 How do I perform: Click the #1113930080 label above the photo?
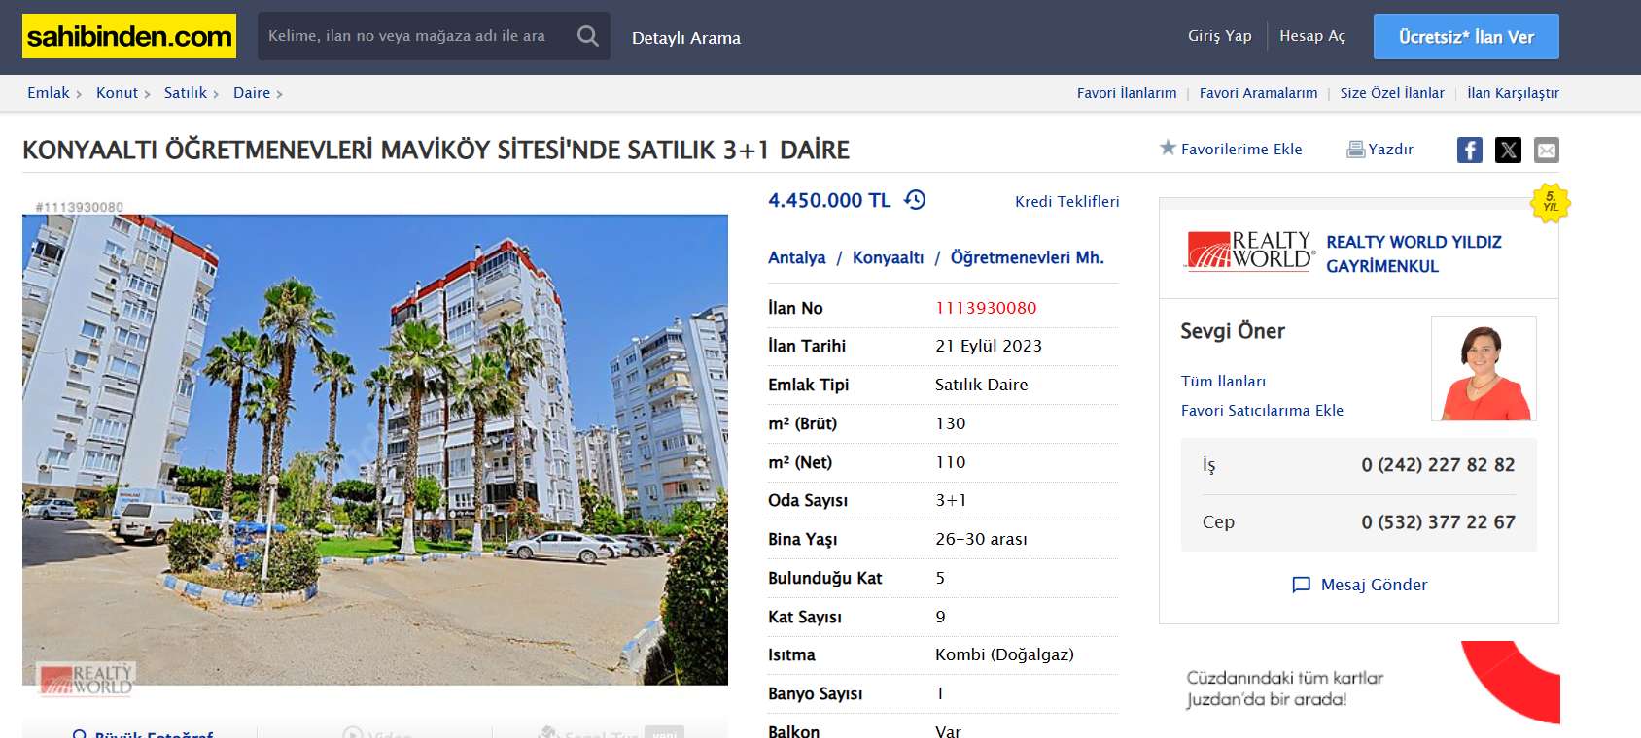(80, 207)
